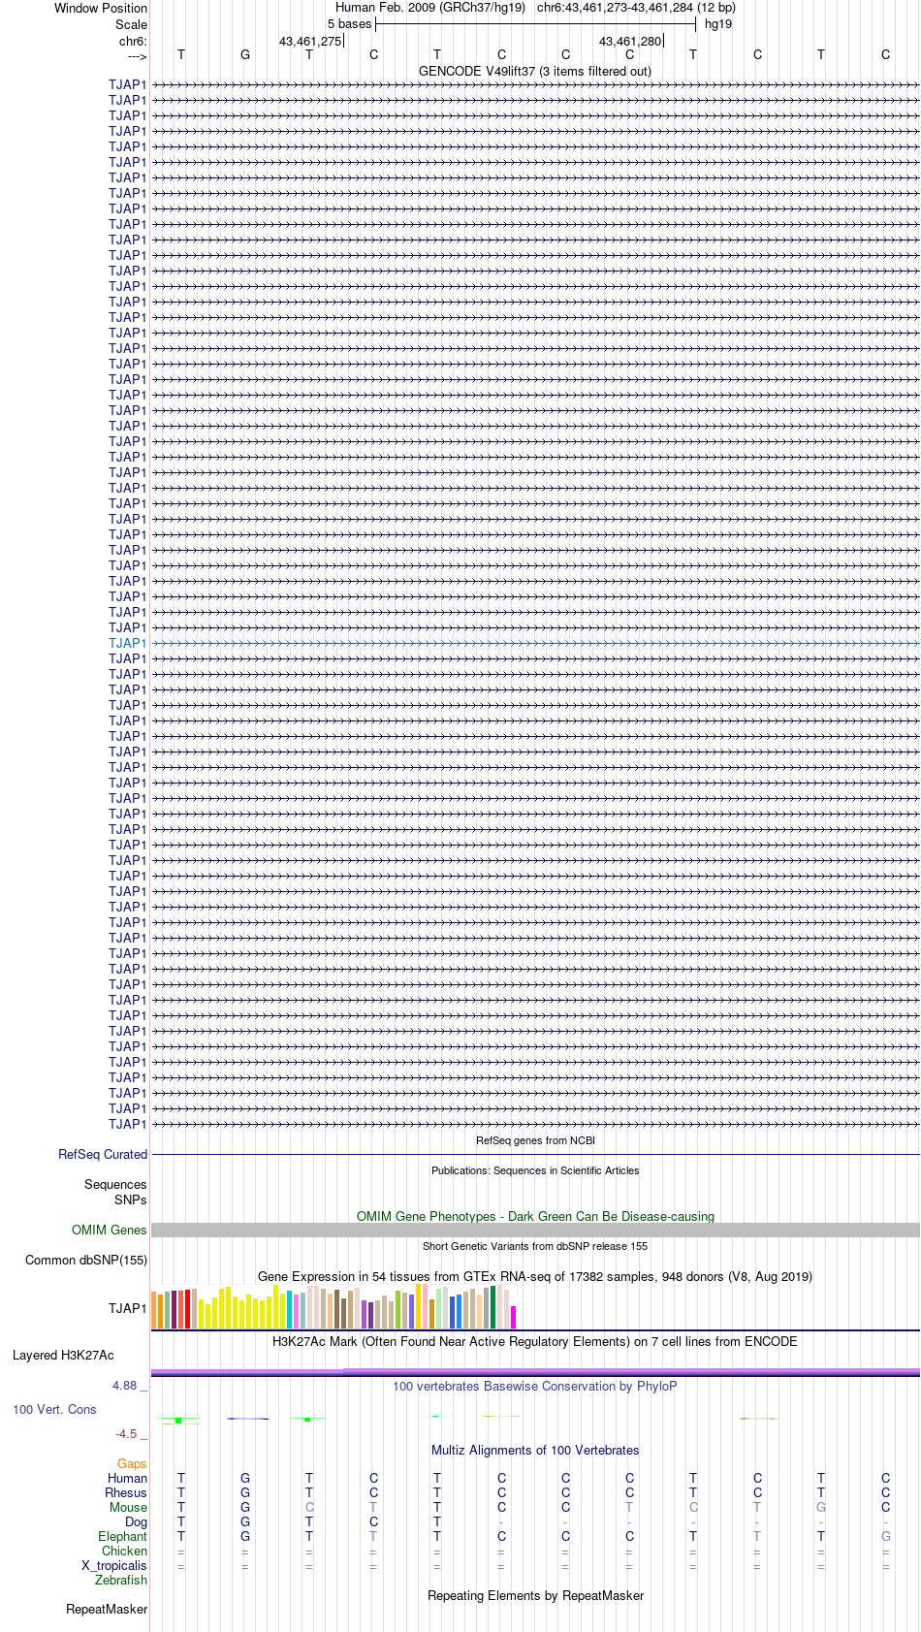This screenshot has height=1632, width=921.
Task: Click the Scale label in ruler
Action: 131,24
